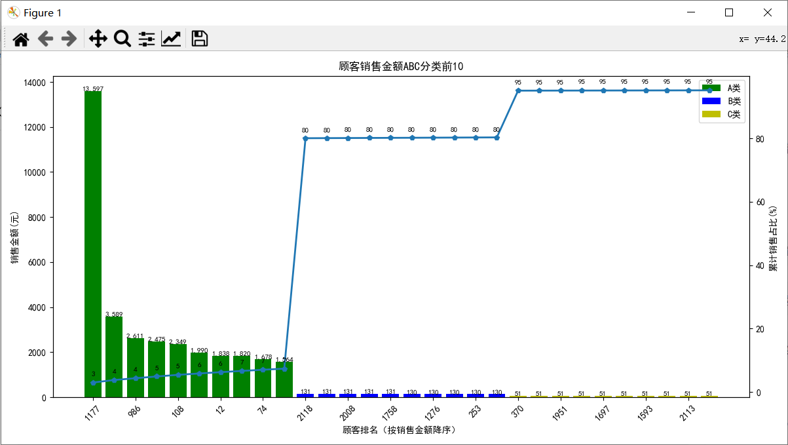Reset the plot to the original Home view

[x=21, y=39]
